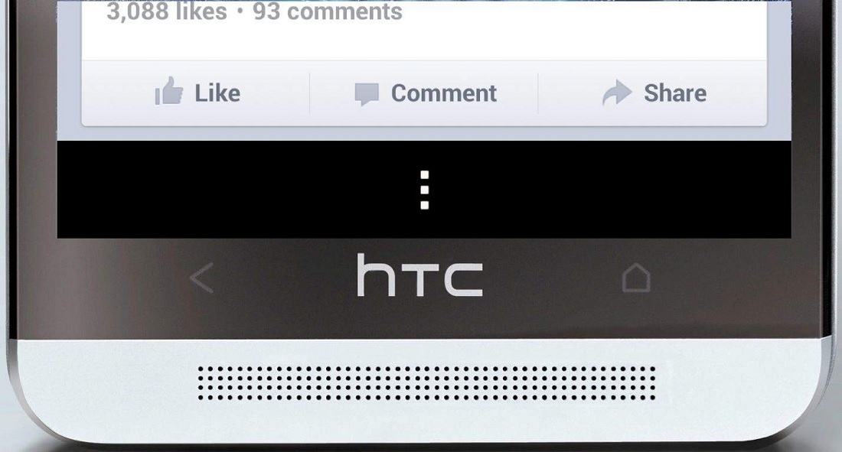Tap the curved share arrow icon
Image resolution: width=842 pixels, height=452 pixels.
coord(617,93)
